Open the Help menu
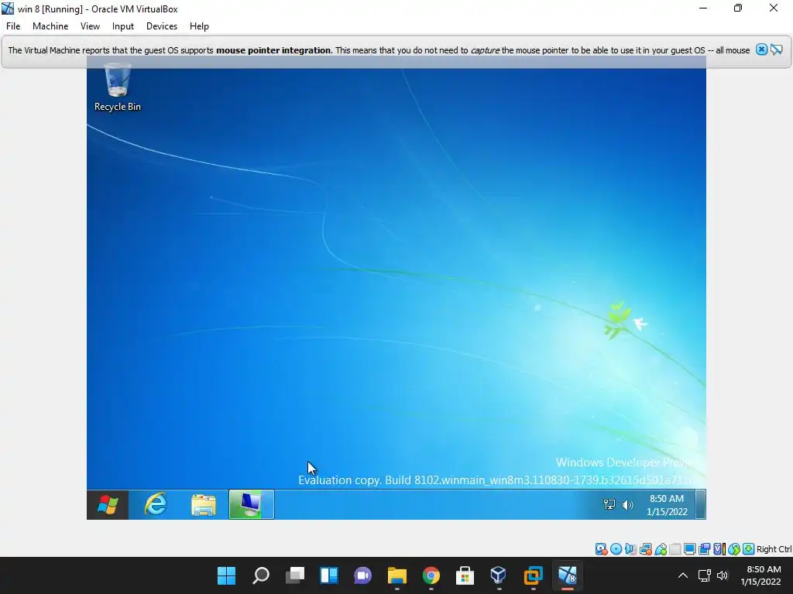This screenshot has width=793, height=594. [199, 26]
